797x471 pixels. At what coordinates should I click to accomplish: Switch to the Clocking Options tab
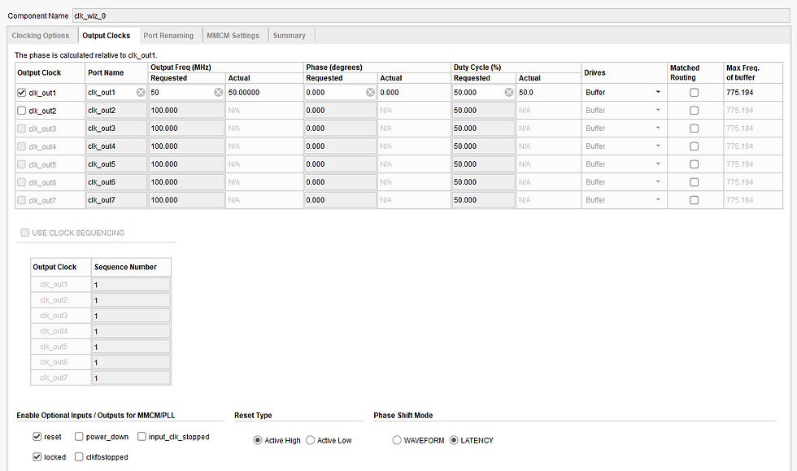[41, 36]
